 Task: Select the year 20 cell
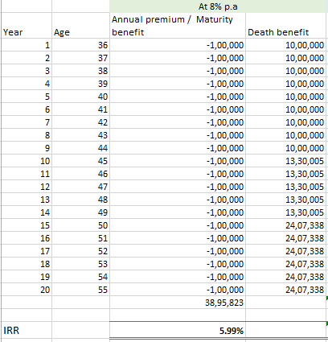coord(27,290)
